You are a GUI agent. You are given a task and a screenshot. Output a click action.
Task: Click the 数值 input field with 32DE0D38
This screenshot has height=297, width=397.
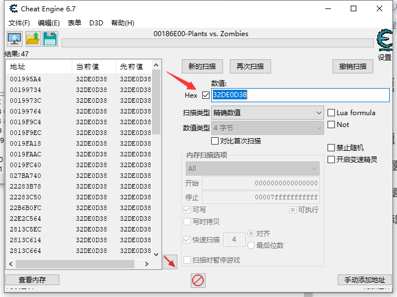point(300,95)
